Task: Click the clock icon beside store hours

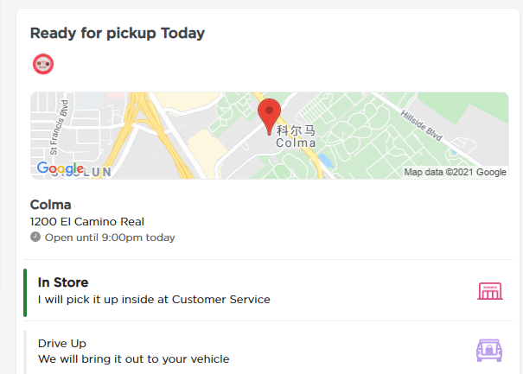Action: click(x=35, y=238)
